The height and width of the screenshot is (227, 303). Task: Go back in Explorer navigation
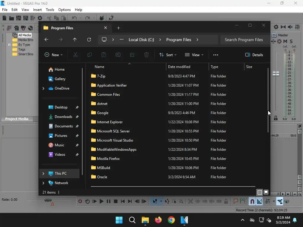(x=46, y=40)
